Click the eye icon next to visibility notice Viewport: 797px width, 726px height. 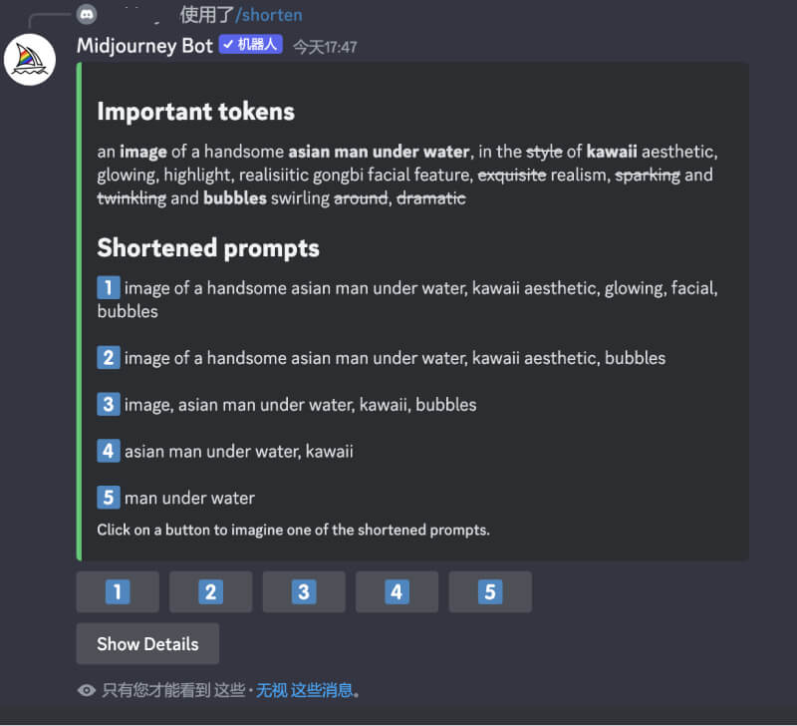point(87,690)
